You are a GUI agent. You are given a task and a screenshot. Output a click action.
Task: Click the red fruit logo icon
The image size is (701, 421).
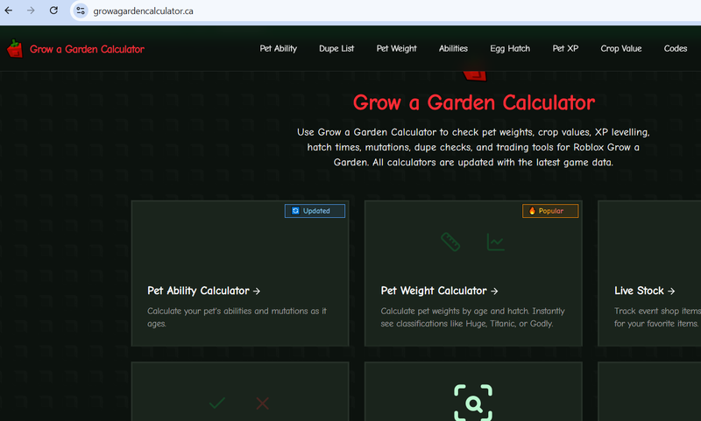click(x=15, y=49)
